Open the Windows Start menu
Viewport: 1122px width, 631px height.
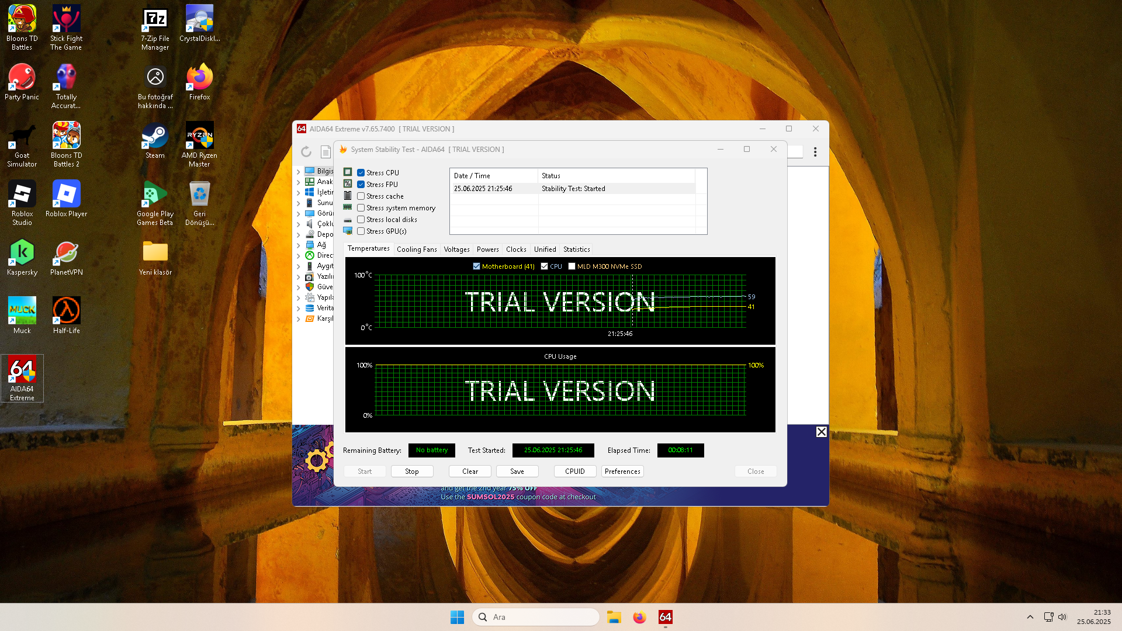pyautogui.click(x=457, y=617)
